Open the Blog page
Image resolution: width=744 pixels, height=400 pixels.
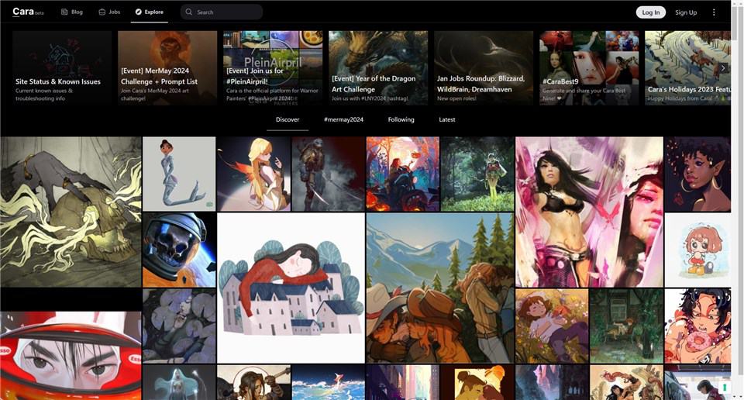click(x=72, y=12)
